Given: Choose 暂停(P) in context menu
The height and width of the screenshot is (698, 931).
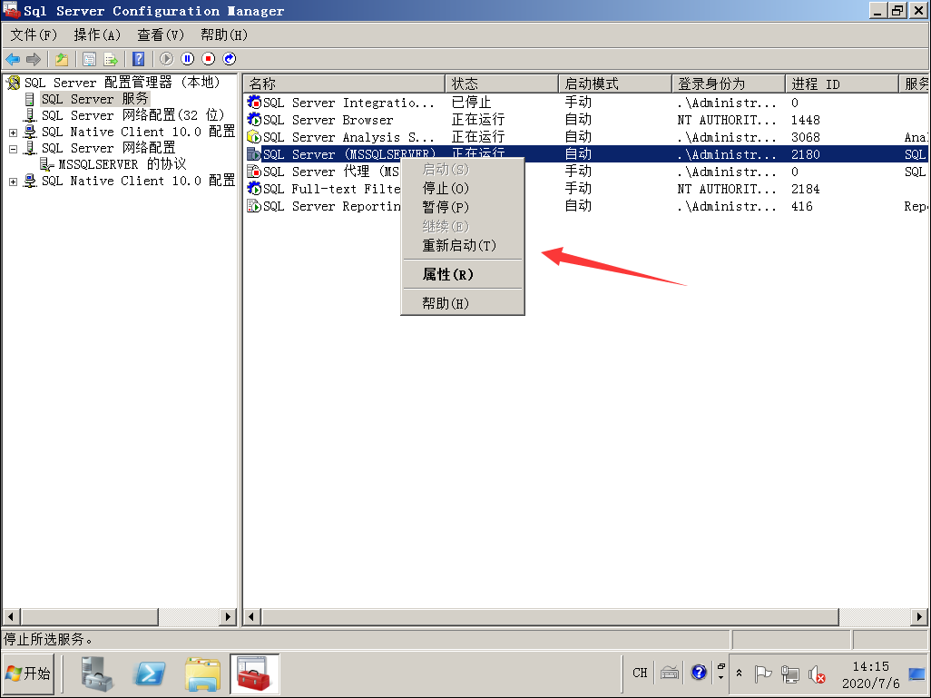Looking at the screenshot, I should [x=463, y=207].
